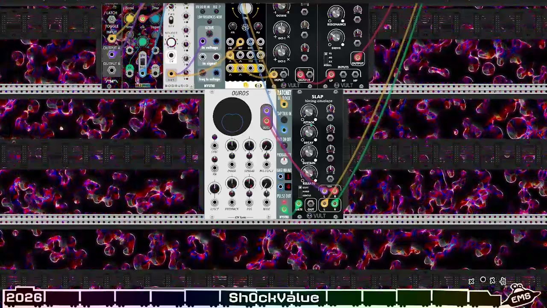Adjust the SPREAD knob on OUROS
Viewport: 547px width, 308px height.
point(249,145)
